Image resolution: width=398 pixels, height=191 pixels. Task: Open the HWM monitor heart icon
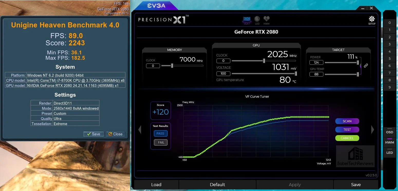[266, 21]
